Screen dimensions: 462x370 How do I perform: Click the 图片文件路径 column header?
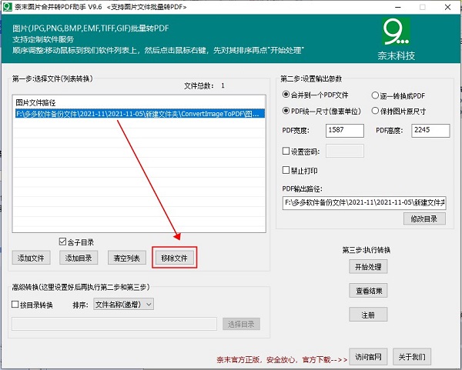click(x=35, y=102)
